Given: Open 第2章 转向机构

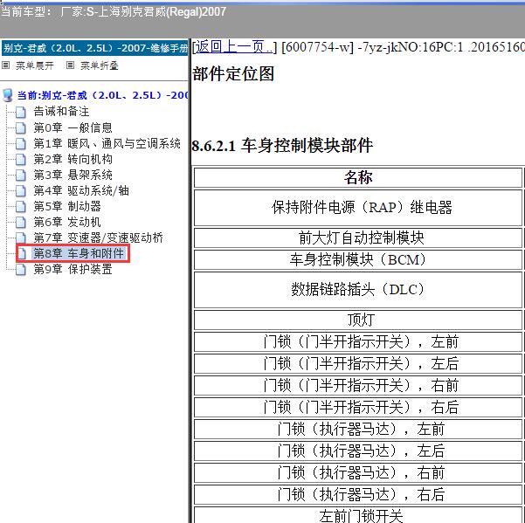Looking at the screenshot, I should point(73,159).
